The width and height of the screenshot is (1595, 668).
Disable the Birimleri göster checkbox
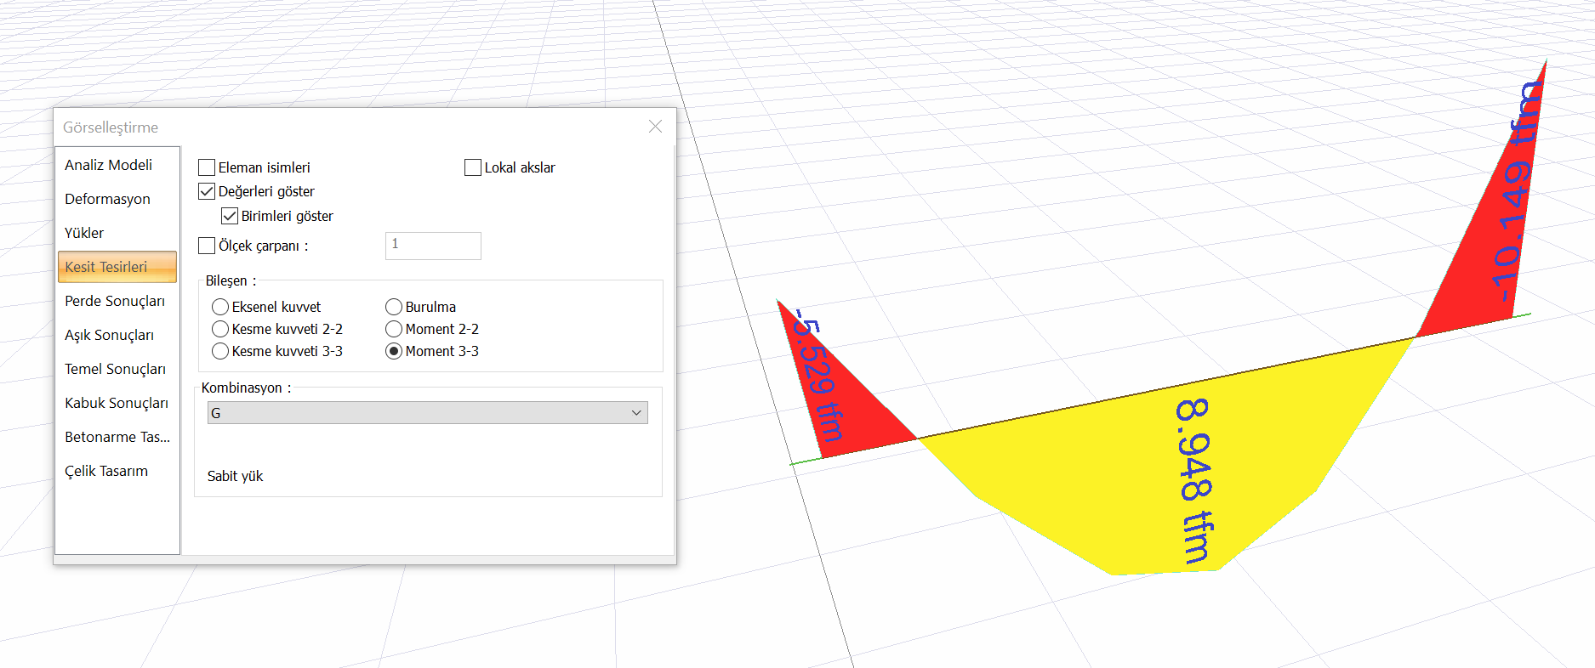pyautogui.click(x=230, y=216)
